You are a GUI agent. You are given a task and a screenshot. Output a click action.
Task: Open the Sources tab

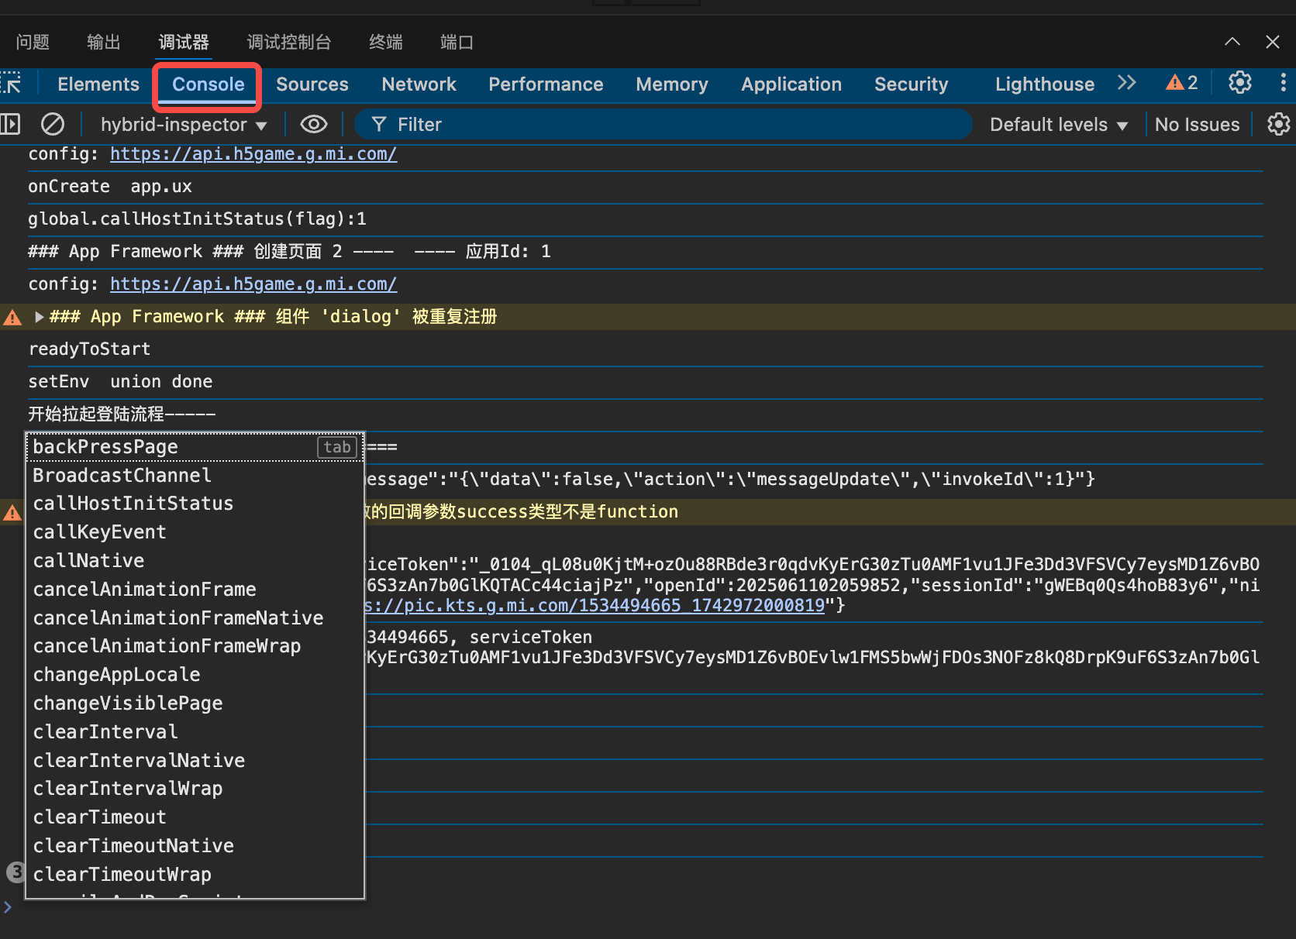312,84
